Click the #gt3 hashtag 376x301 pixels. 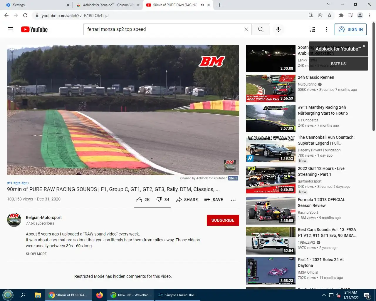click(25, 183)
